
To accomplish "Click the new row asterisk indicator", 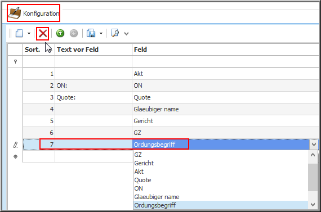I will pyautogui.click(x=15, y=157).
